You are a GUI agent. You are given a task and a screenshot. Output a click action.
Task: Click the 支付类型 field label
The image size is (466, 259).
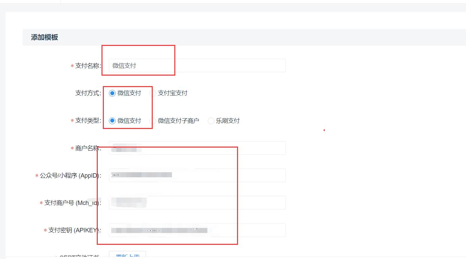[x=88, y=121]
